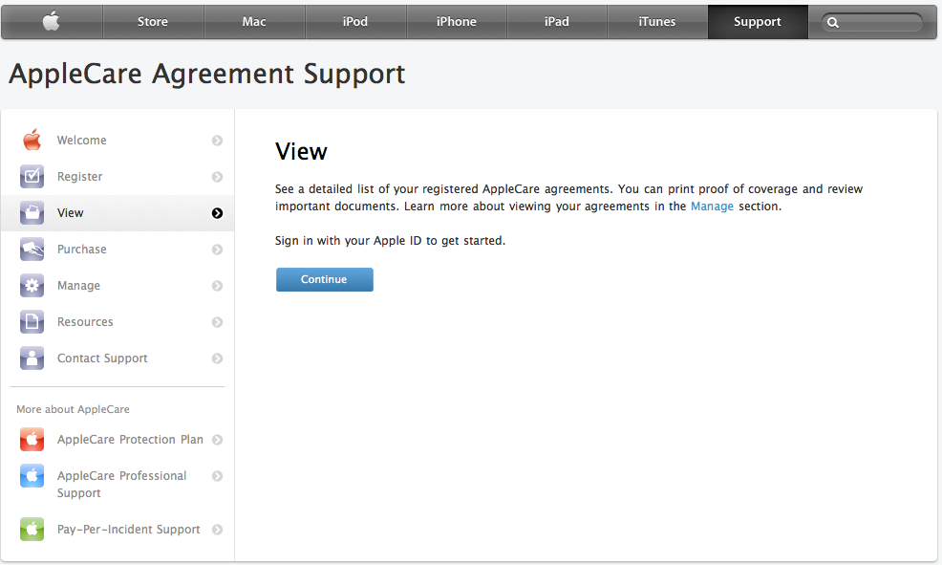
Task: Go to the iTunes navigation tab
Action: (x=656, y=22)
